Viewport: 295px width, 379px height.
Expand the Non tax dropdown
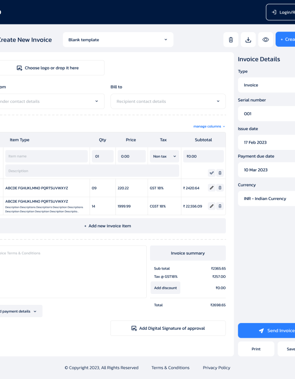point(163,156)
